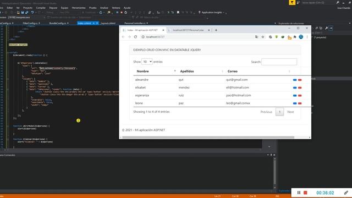Open the Analizar menu
Viewport: 352px width, 198px height.
click(x=104, y=8)
